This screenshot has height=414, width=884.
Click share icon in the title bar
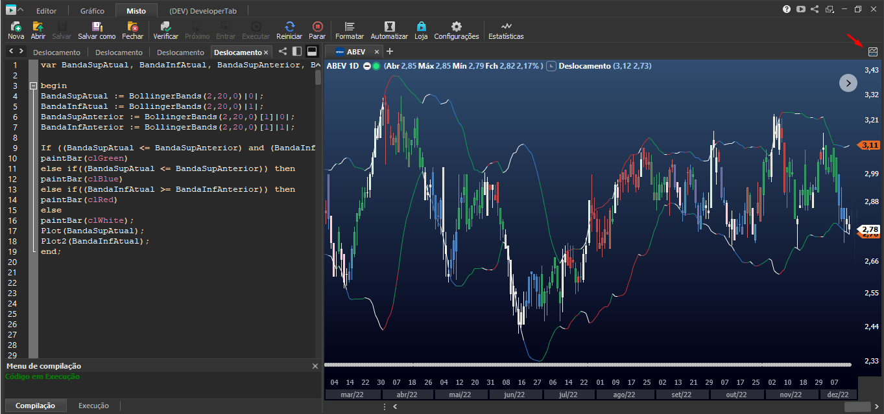815,9
